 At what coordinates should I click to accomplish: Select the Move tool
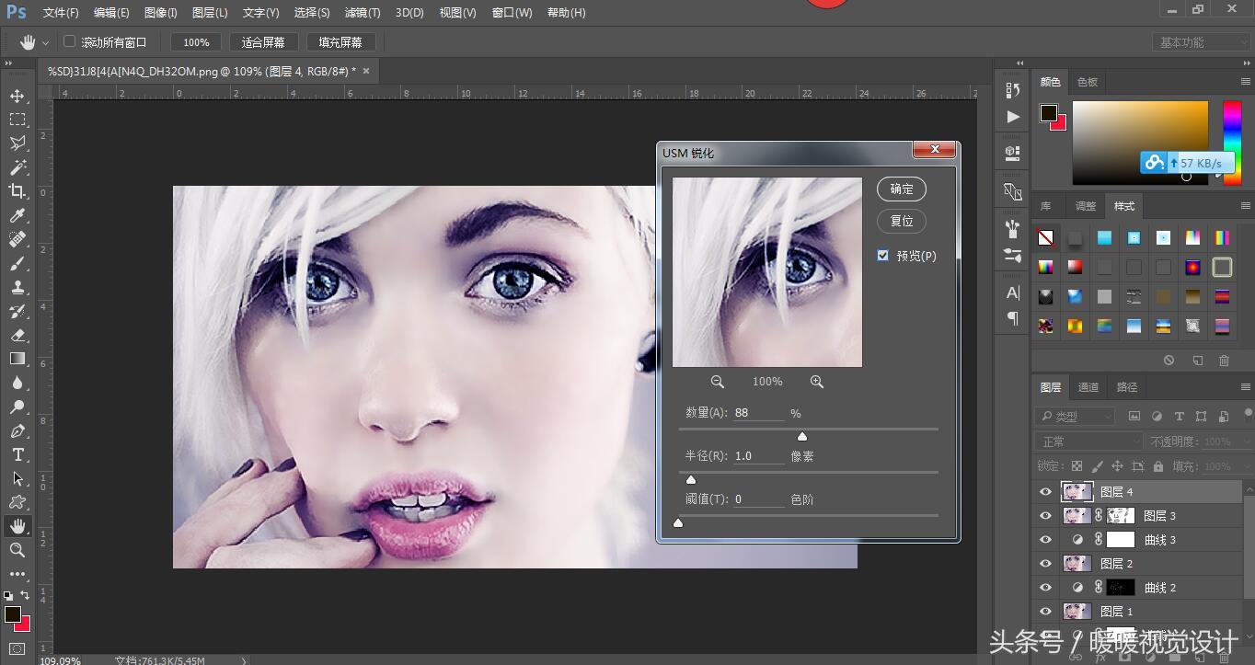pyautogui.click(x=17, y=96)
